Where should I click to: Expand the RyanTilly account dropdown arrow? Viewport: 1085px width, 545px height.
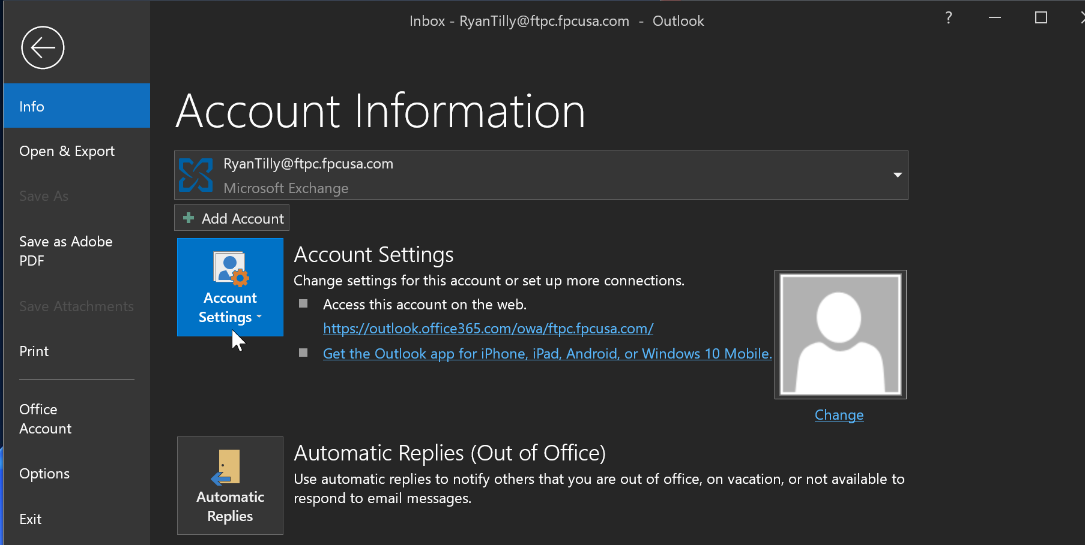point(898,175)
